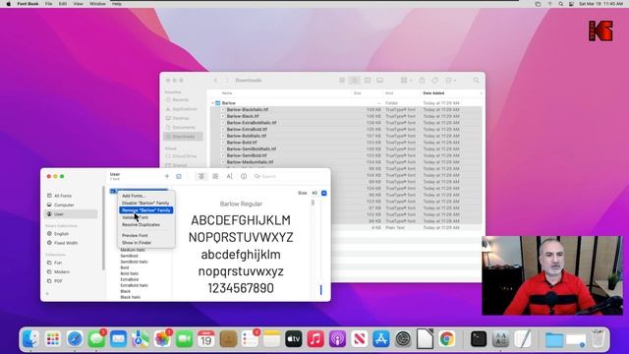Open Terminal from the Dock
This screenshot has height=354, width=629.
click(479, 339)
